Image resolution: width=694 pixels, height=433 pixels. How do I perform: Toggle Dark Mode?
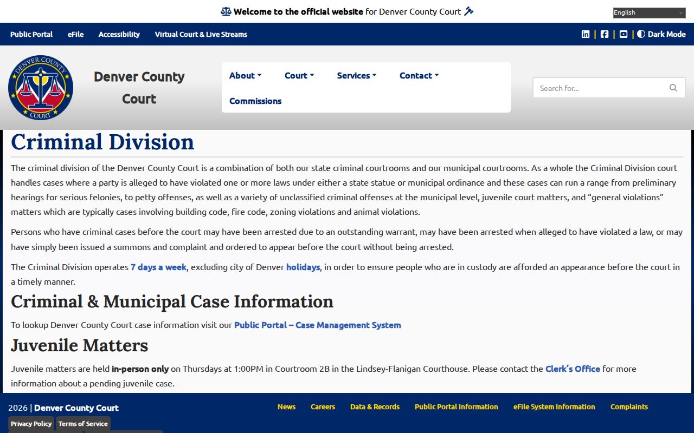661,34
